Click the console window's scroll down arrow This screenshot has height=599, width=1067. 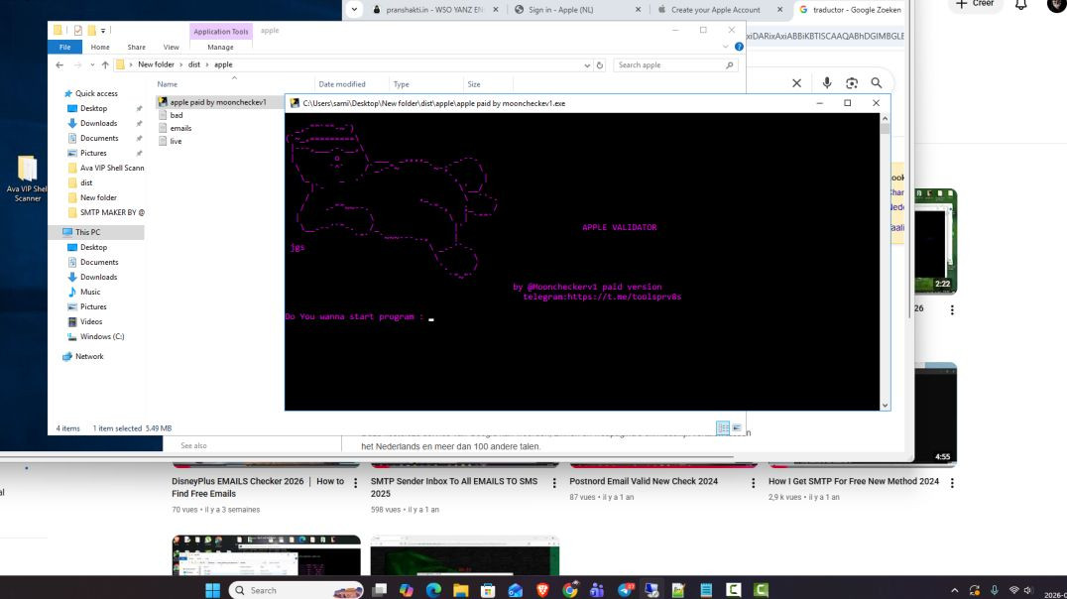pyautogui.click(x=885, y=404)
